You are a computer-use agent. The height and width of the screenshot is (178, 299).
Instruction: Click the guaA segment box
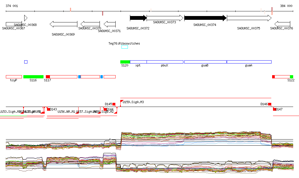(x=249, y=62)
